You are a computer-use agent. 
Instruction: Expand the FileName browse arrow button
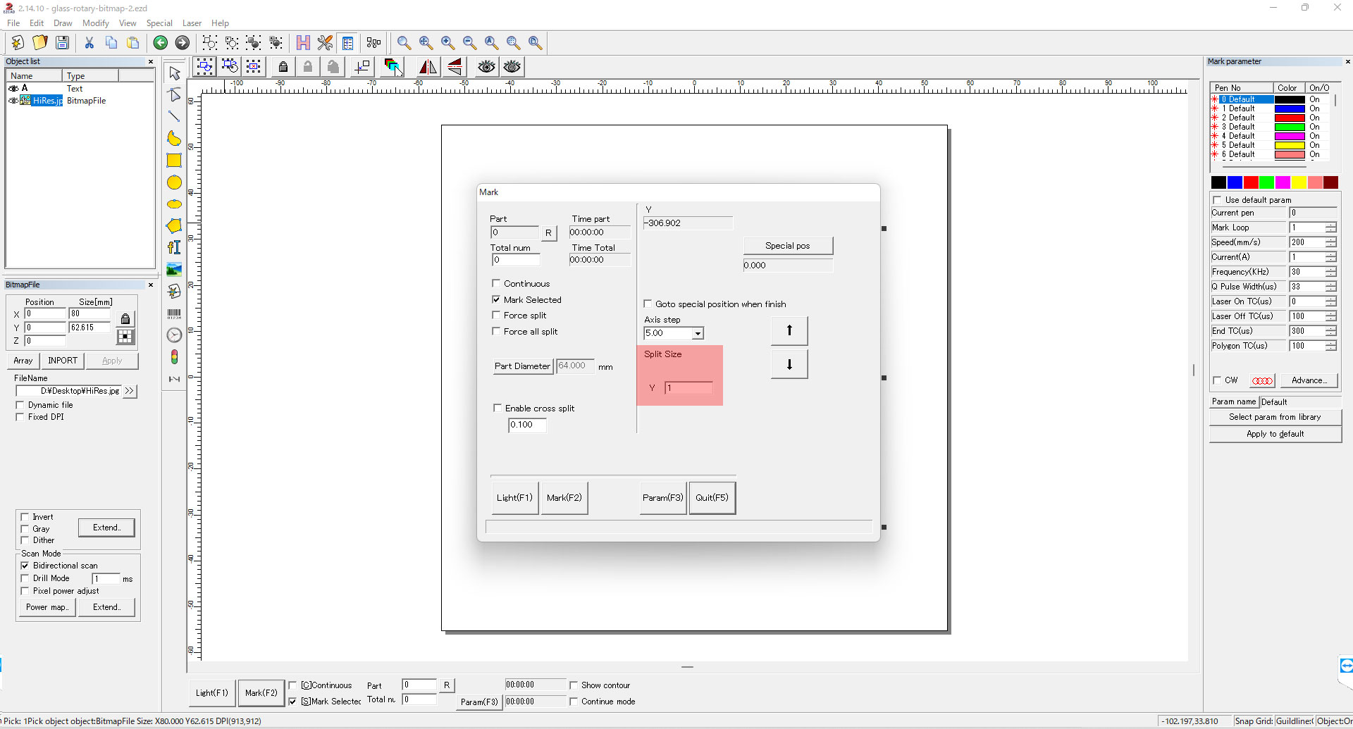[129, 391]
